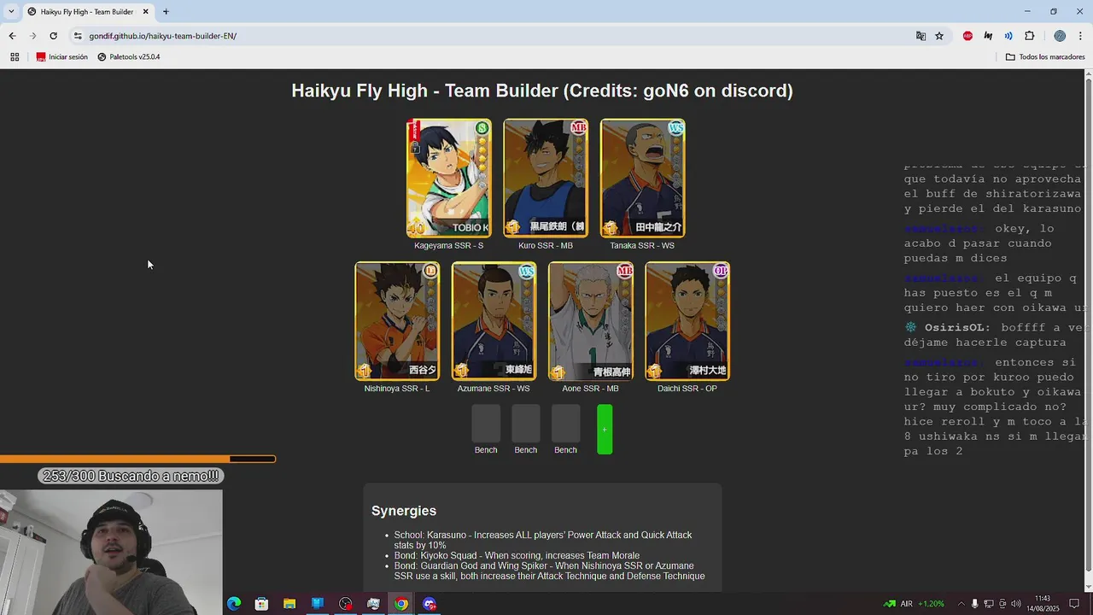
Task: Open the Chrome profile avatar
Action: [x=1060, y=36]
